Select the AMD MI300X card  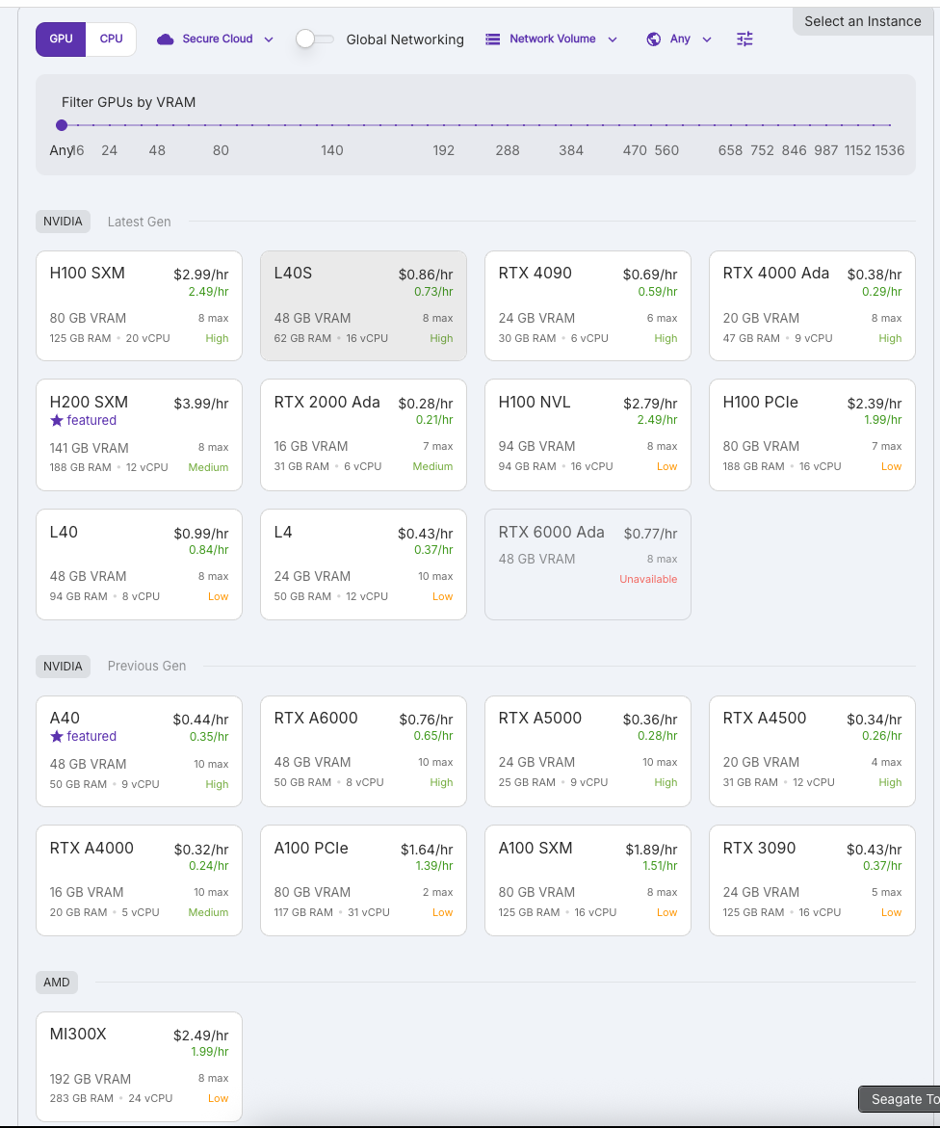tap(140, 1067)
